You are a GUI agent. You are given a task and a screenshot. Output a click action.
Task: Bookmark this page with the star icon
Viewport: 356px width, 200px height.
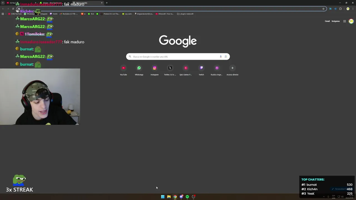pos(323,9)
